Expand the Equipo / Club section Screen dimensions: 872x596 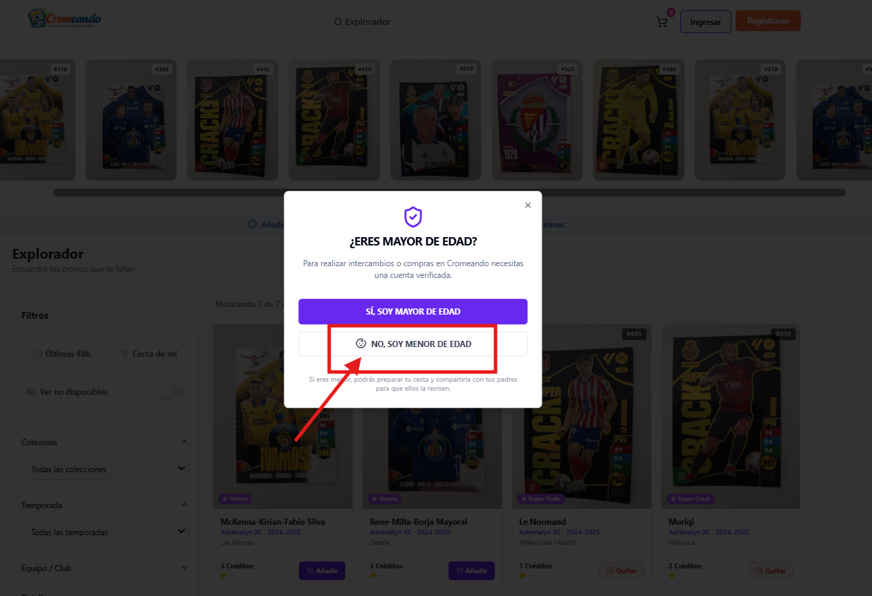(x=184, y=568)
